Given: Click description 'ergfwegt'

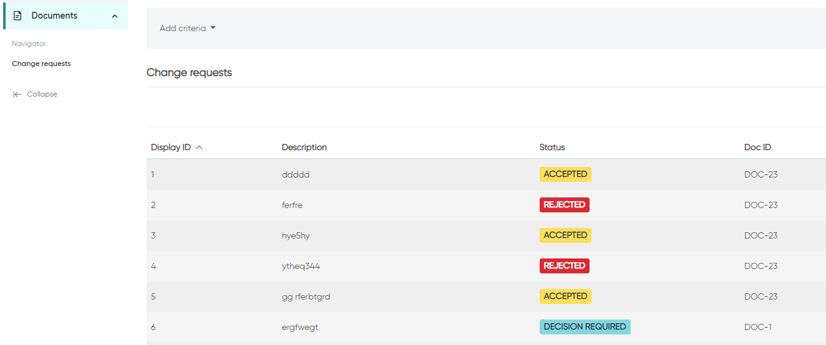Looking at the screenshot, I should 300,327.
